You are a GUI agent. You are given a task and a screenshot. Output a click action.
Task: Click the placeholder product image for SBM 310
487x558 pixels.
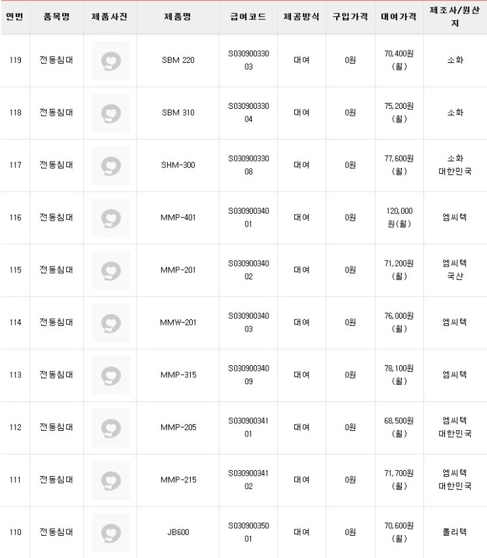(x=111, y=113)
